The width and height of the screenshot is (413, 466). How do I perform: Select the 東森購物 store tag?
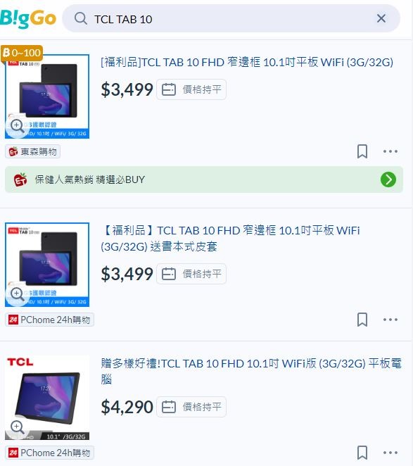coord(32,151)
